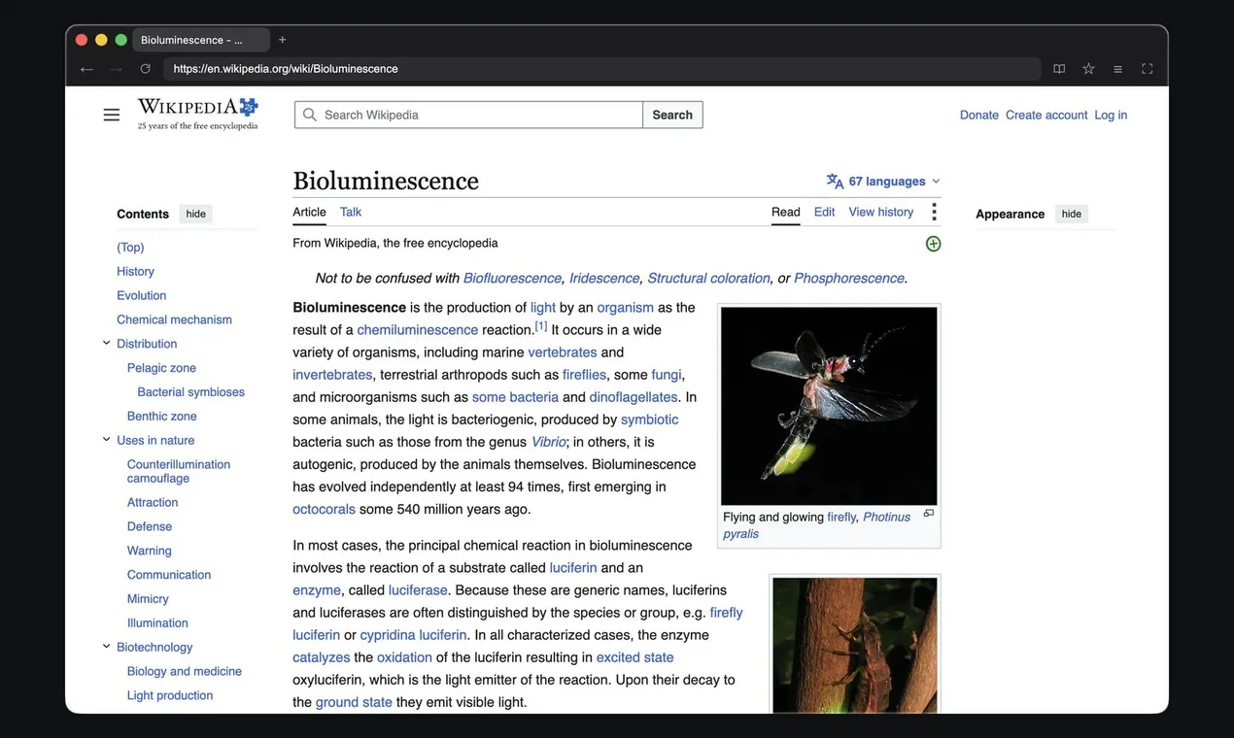Collapse the Distribution section in contents
The height and width of the screenshot is (738, 1234).
point(106,343)
